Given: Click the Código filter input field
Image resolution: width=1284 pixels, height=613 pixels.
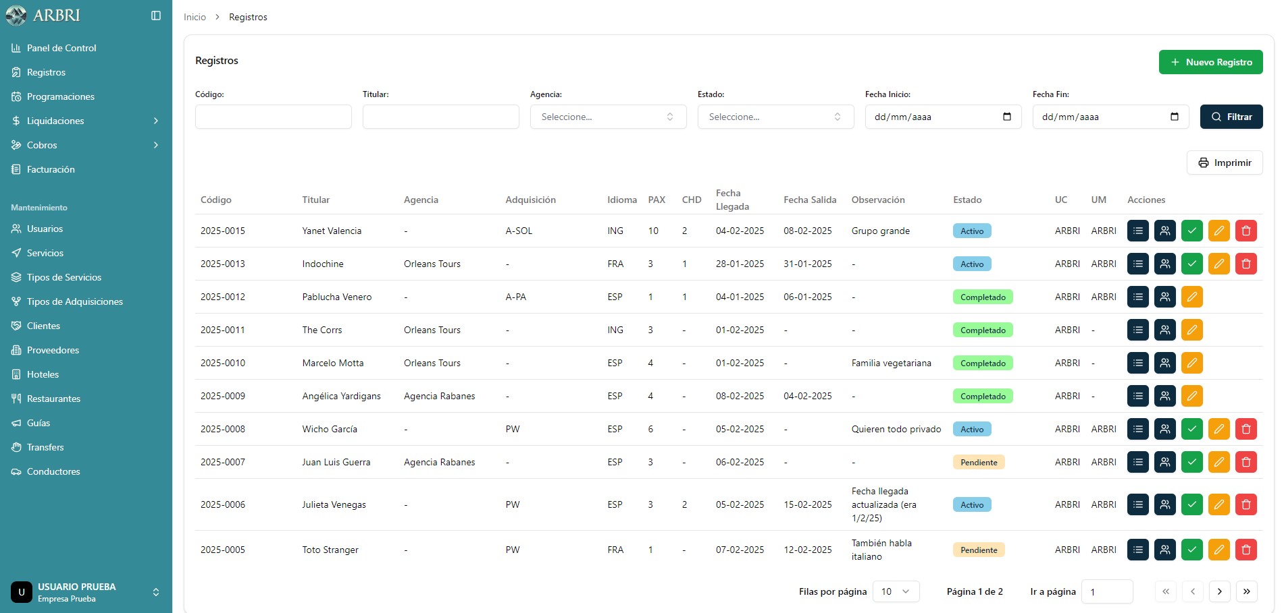Looking at the screenshot, I should (273, 117).
